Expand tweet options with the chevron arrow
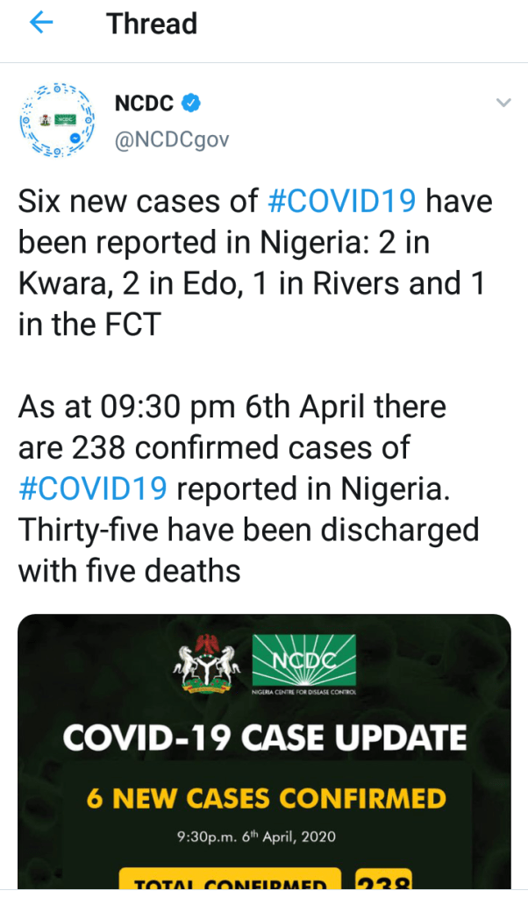This screenshot has width=528, height=898. tap(503, 103)
